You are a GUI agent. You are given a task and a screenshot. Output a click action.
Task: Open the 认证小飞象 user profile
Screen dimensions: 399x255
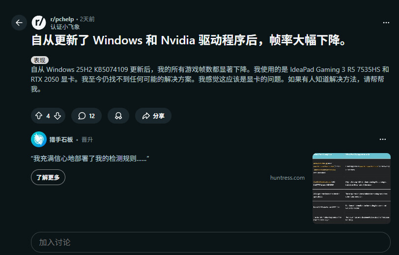pyautogui.click(x=65, y=27)
